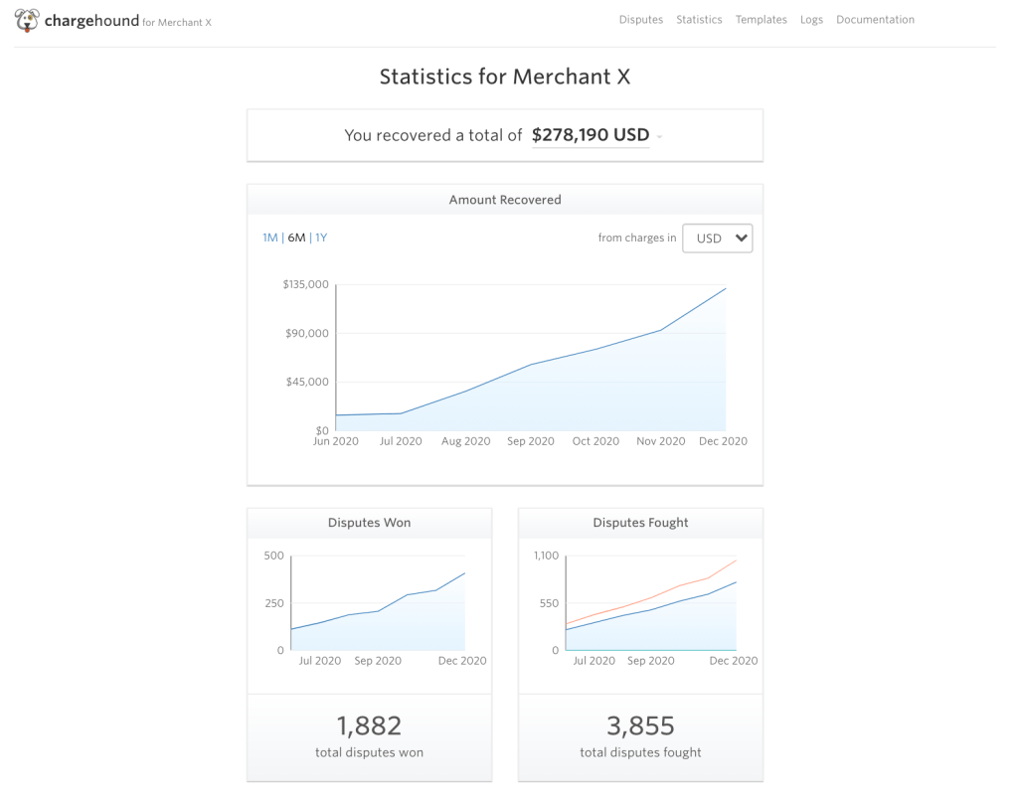Select the 1M time range
This screenshot has height=798, width=1018.
coord(270,238)
